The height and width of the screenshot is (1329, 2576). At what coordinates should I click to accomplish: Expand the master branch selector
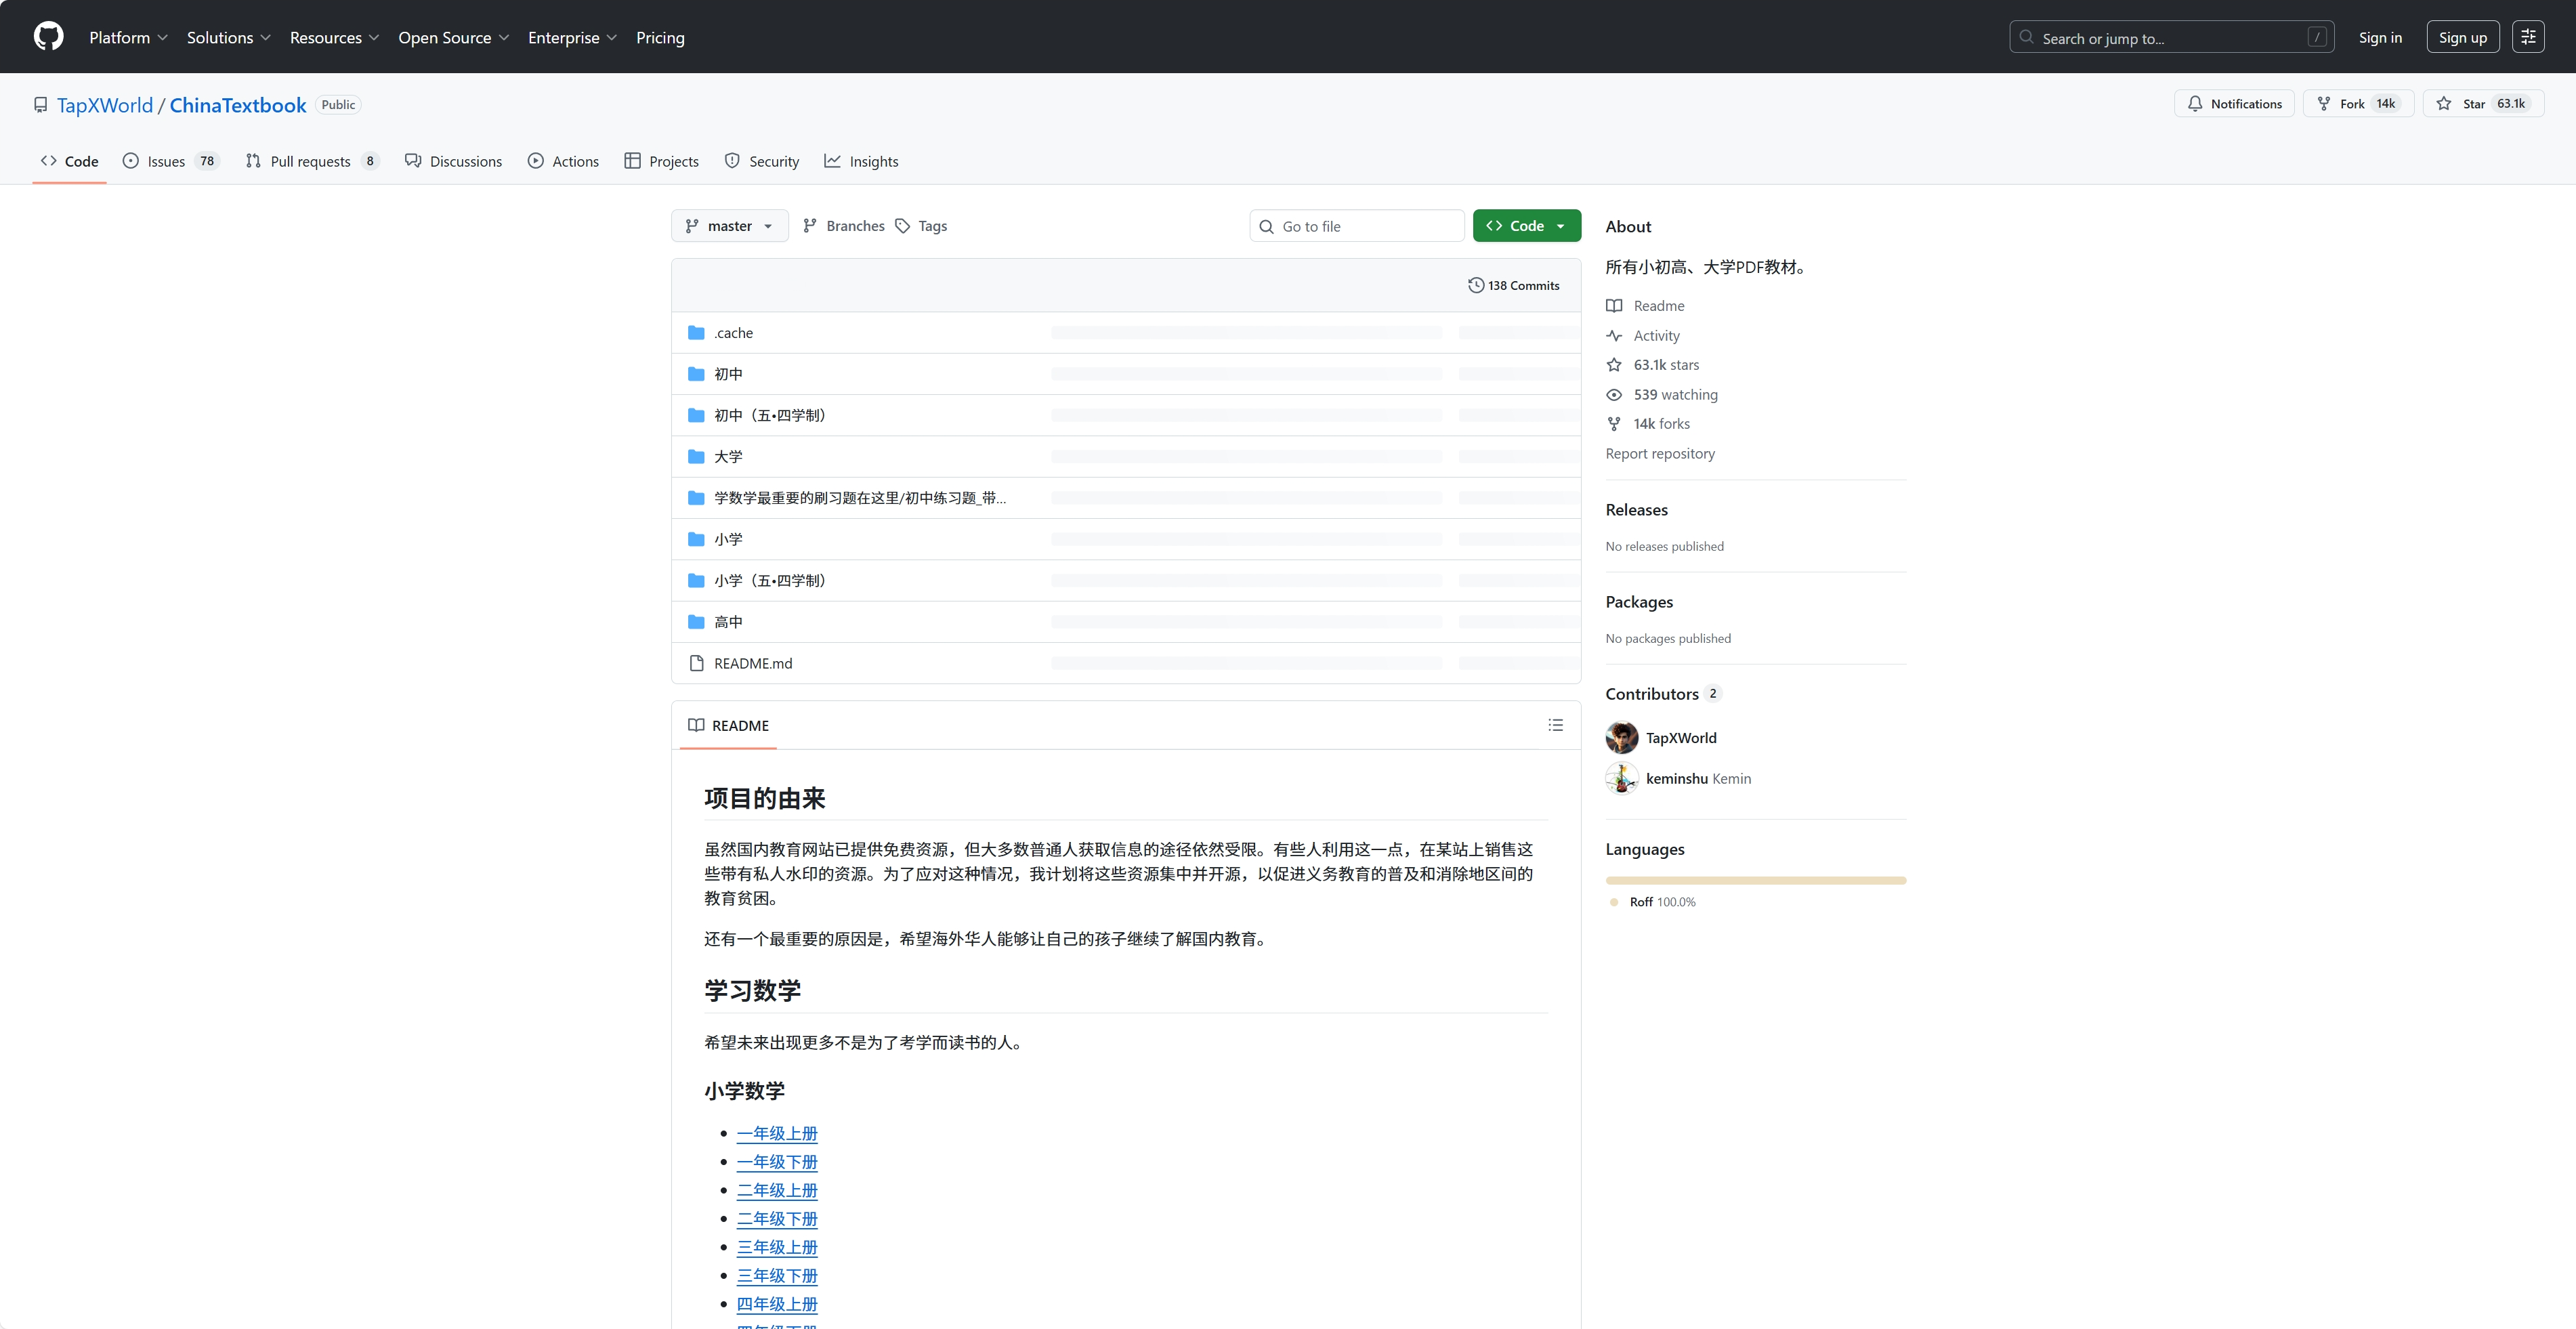point(729,225)
